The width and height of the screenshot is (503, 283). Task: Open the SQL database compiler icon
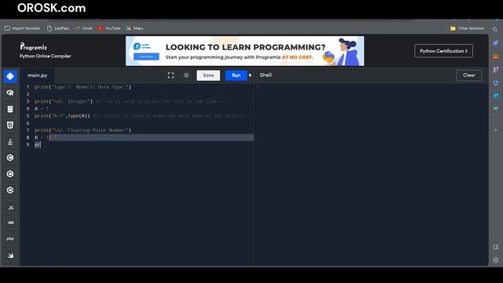(x=10, y=109)
